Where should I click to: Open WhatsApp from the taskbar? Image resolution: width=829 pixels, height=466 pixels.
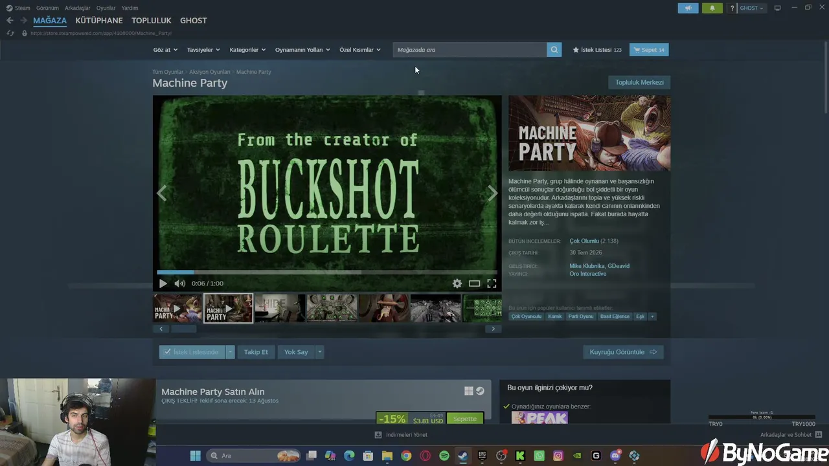coord(539,456)
